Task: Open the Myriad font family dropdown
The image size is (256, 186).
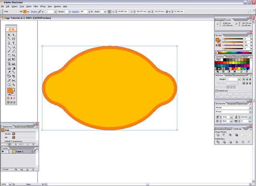Action: click(x=250, y=108)
